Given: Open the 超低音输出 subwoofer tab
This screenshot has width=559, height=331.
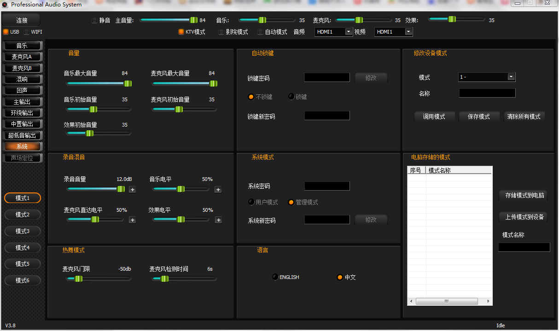Looking at the screenshot, I should 23,135.
